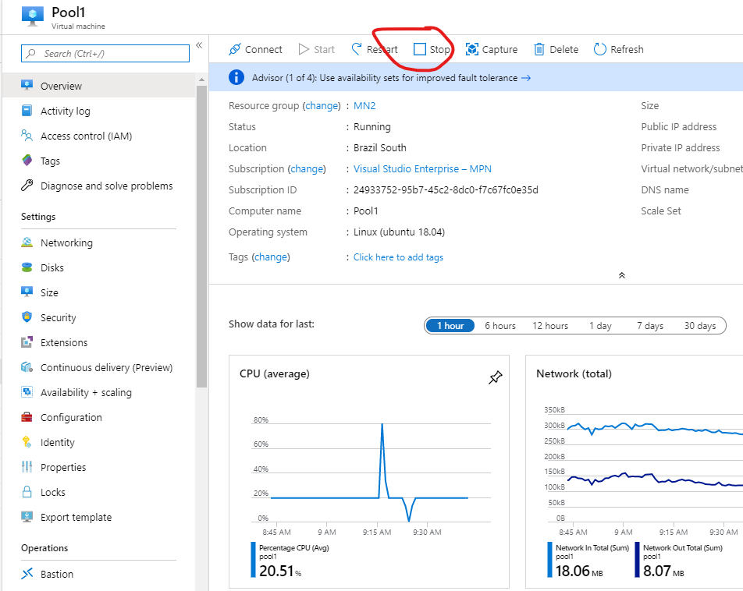Collapse the essentials details section
The width and height of the screenshot is (743, 591).
tap(621, 275)
